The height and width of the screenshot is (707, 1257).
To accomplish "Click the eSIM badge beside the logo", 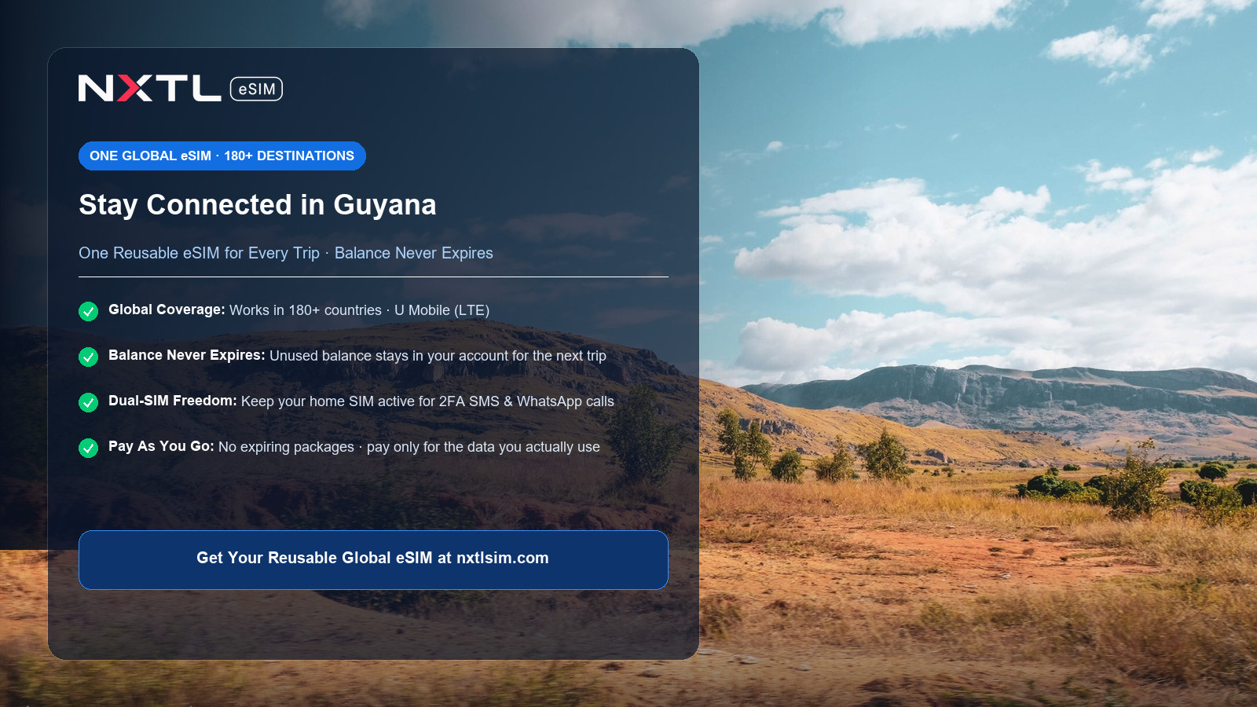I will (x=256, y=89).
